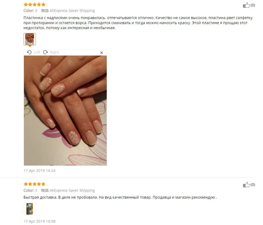The image size is (263, 225).
Task: Click the five-star rating of second review
Action: (x=35, y=184)
